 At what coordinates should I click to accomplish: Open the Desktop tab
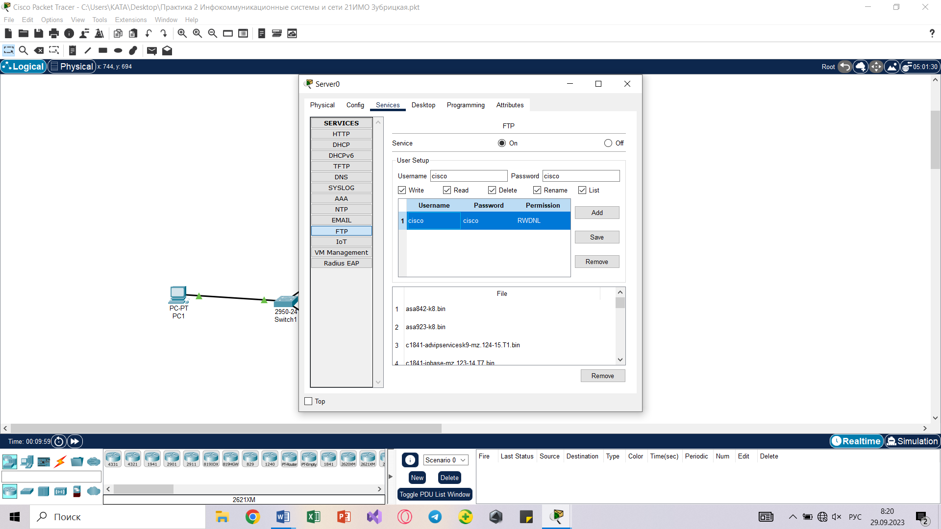[423, 105]
